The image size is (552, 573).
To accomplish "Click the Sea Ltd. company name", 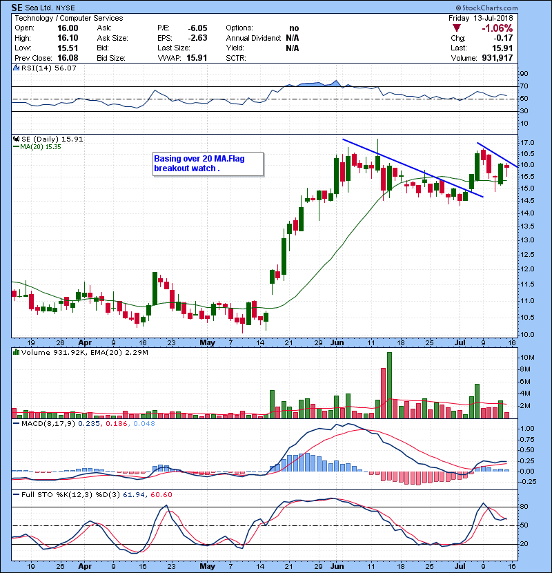I will click(39, 8).
